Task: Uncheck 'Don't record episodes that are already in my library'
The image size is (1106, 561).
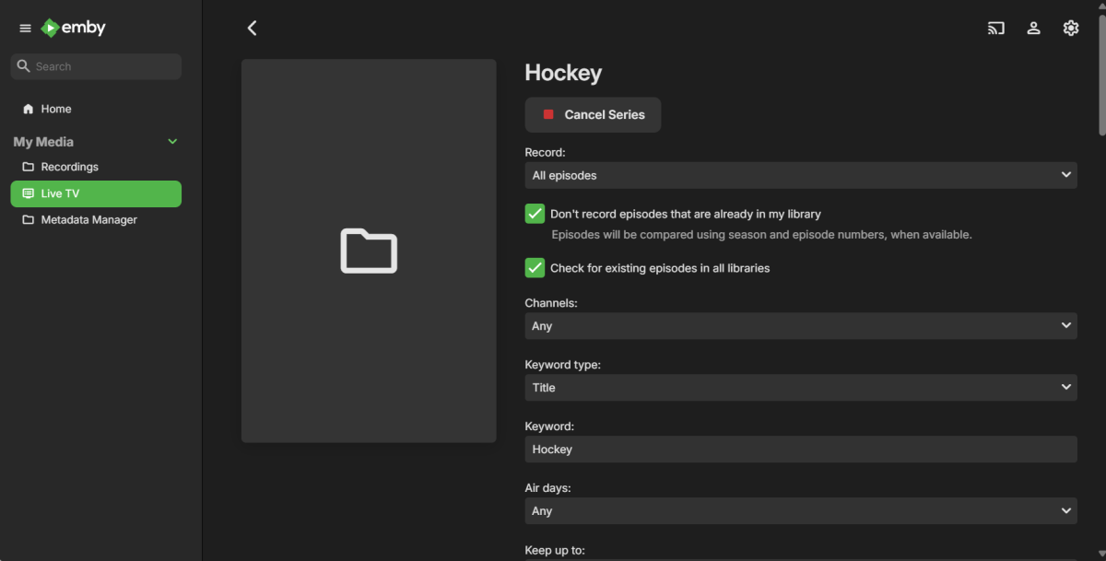Action: (x=535, y=213)
